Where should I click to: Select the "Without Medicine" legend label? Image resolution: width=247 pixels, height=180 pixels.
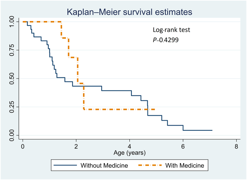[x=104, y=165]
